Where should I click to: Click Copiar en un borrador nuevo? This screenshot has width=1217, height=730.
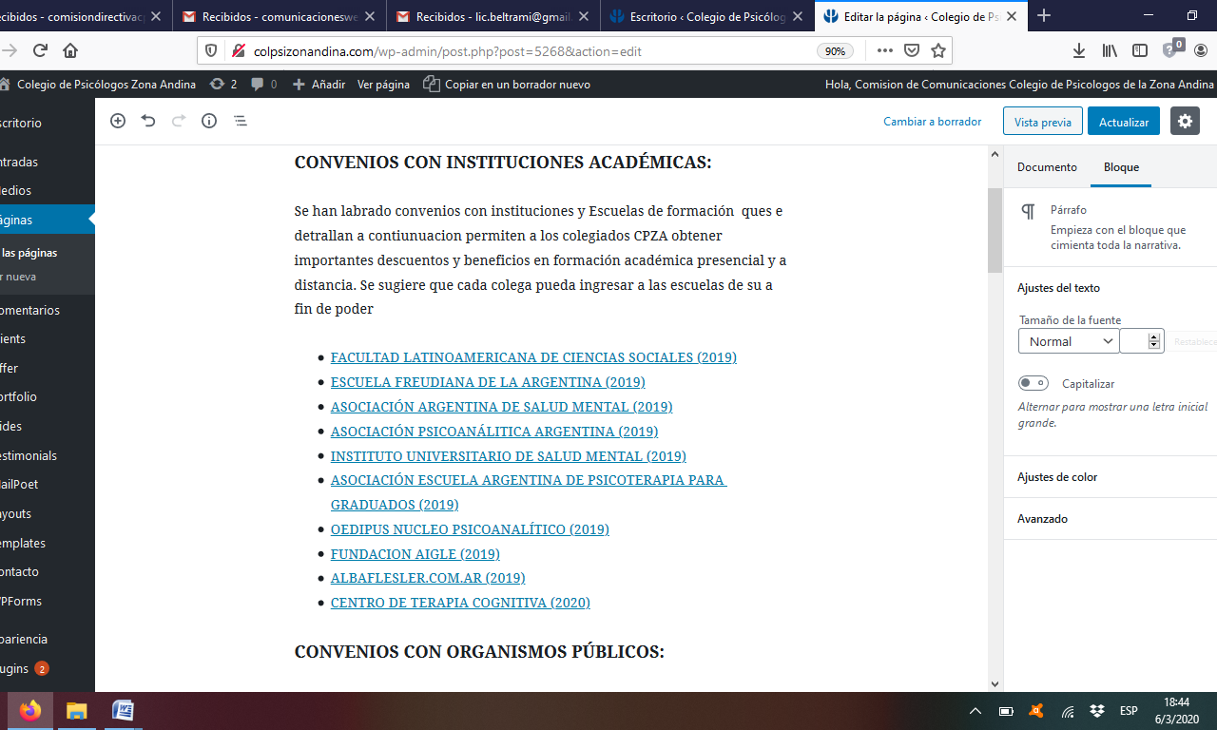click(508, 85)
